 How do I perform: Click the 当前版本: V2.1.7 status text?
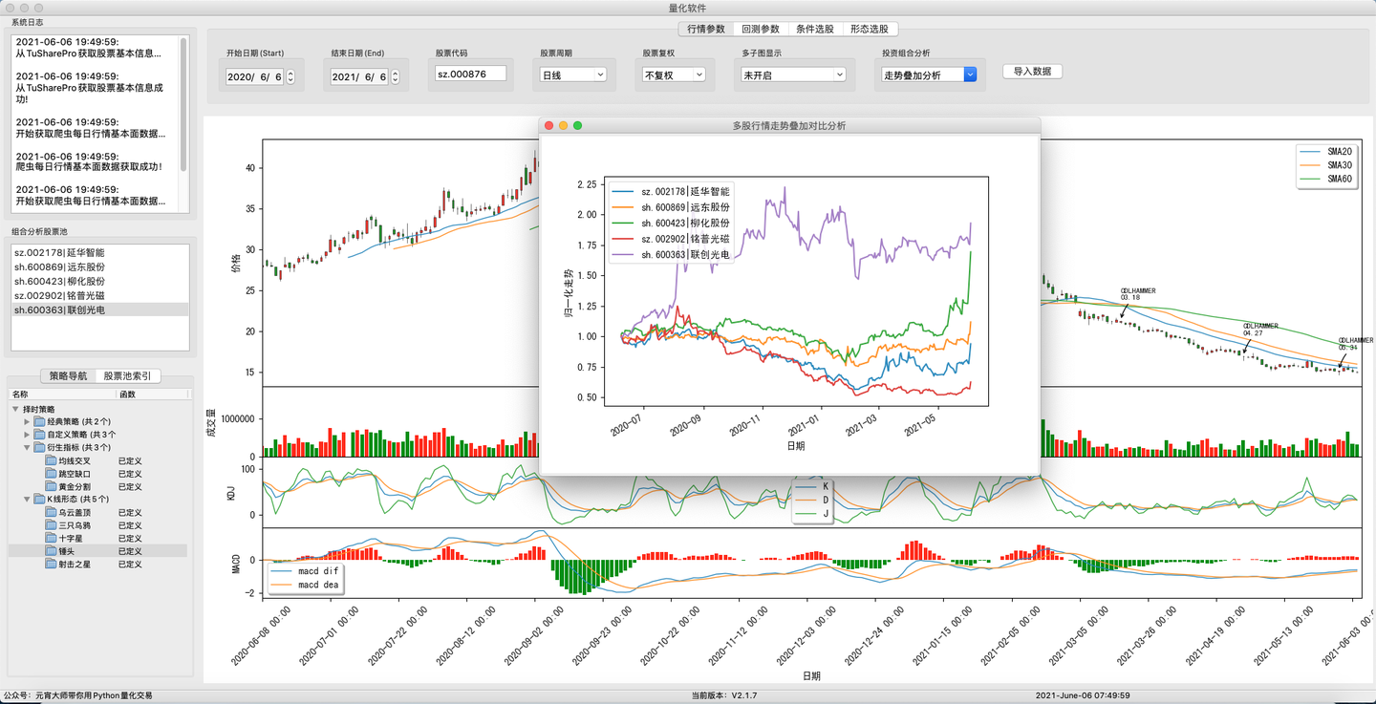(x=723, y=695)
